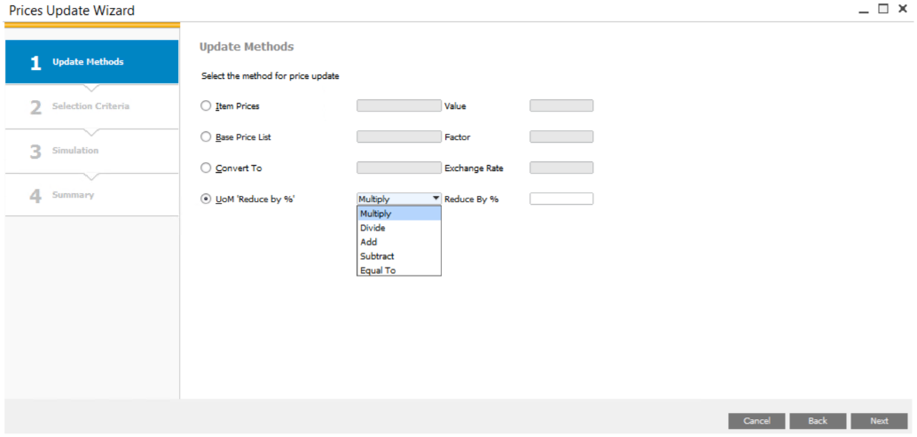Proceed with the Next button
This screenshot has height=437, width=917.
coord(878,421)
